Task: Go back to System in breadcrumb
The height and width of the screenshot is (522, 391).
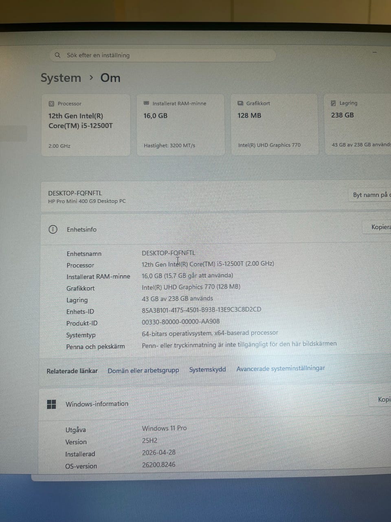Action: [x=61, y=78]
